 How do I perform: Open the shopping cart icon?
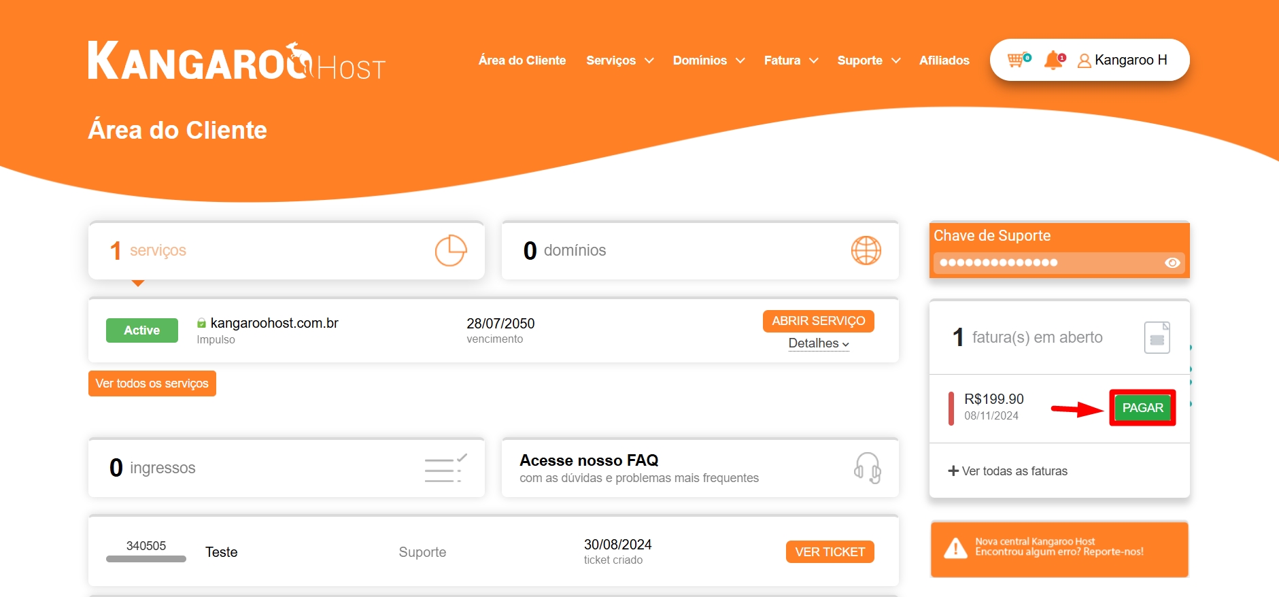pyautogui.click(x=1017, y=60)
